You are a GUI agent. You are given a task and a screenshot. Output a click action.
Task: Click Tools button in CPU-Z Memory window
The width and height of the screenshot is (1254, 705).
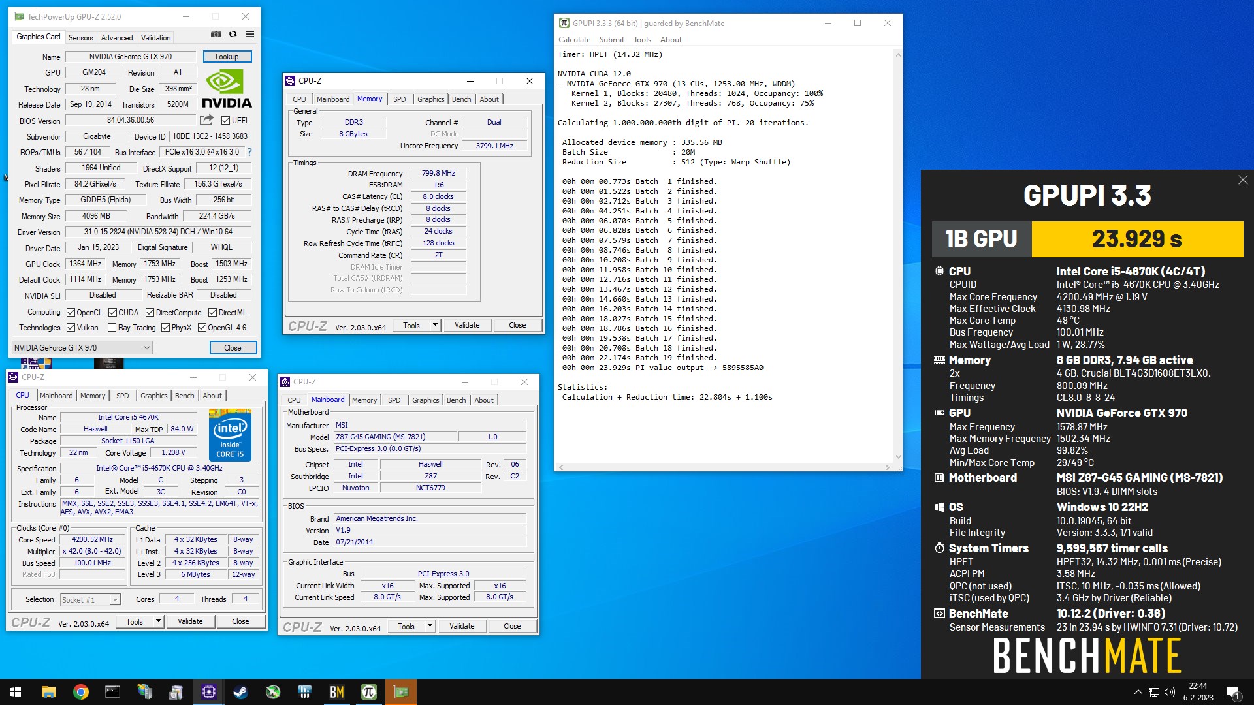tap(411, 325)
